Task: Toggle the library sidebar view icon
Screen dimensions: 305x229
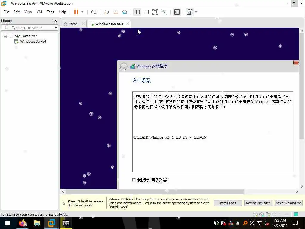Action: [x=137, y=12]
